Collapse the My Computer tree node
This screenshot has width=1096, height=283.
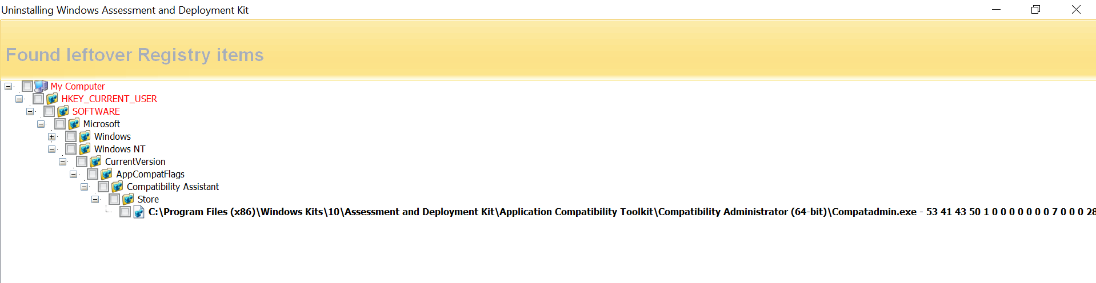coord(8,86)
